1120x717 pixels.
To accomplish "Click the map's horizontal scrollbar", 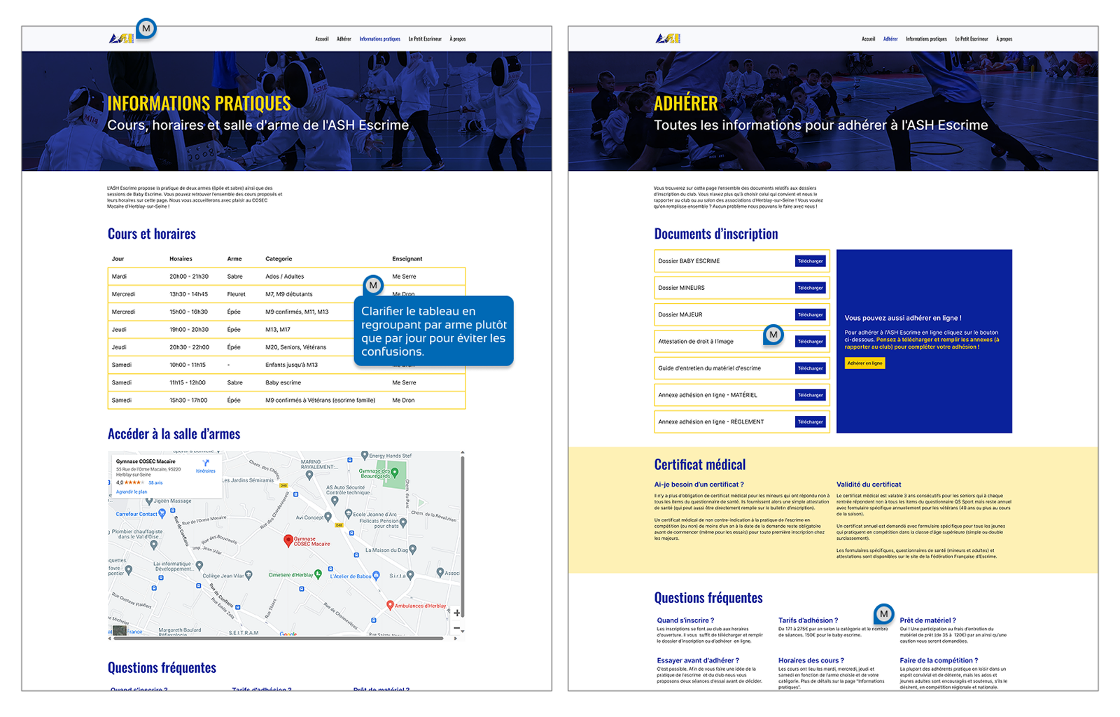I will pos(278,638).
